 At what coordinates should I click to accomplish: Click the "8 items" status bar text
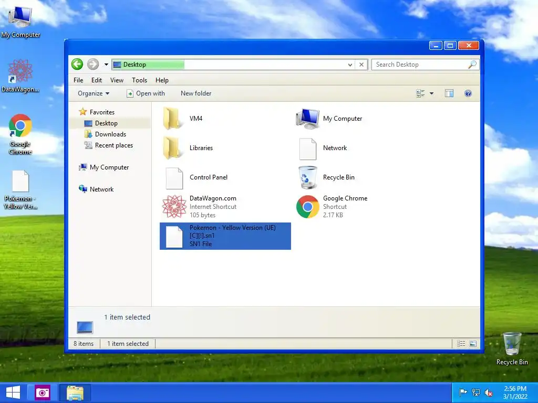tap(84, 343)
